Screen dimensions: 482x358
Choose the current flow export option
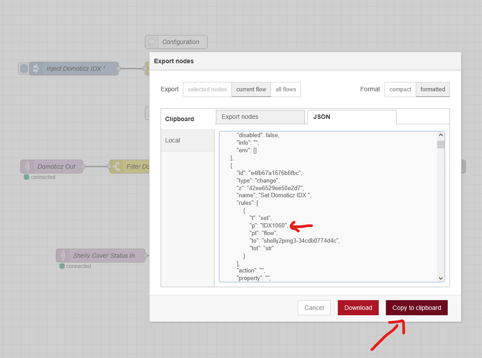(251, 89)
